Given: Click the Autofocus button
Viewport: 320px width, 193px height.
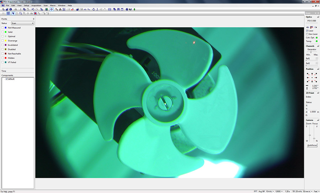Looking at the screenshot, I should (x=312, y=145).
